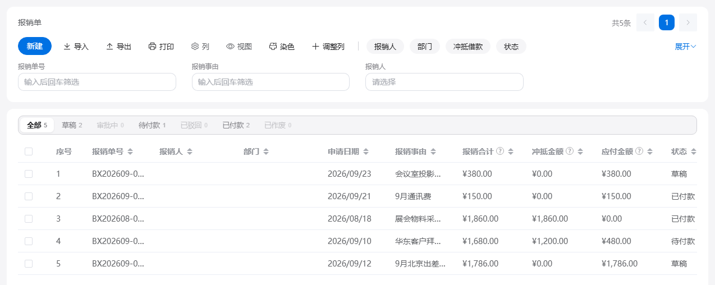Switch to the 全部 tab
Screen dimensions: 715x285
pos(37,125)
